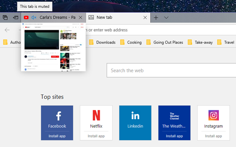Open the Cooking favorites folder
The height and width of the screenshot is (147, 236).
click(x=131, y=42)
